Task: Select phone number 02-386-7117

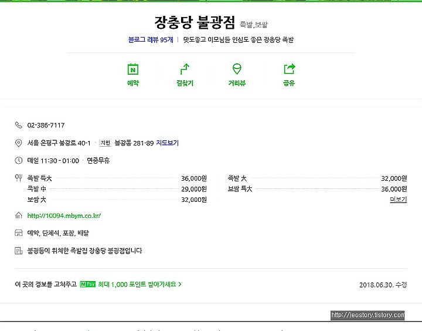Action: tap(46, 126)
